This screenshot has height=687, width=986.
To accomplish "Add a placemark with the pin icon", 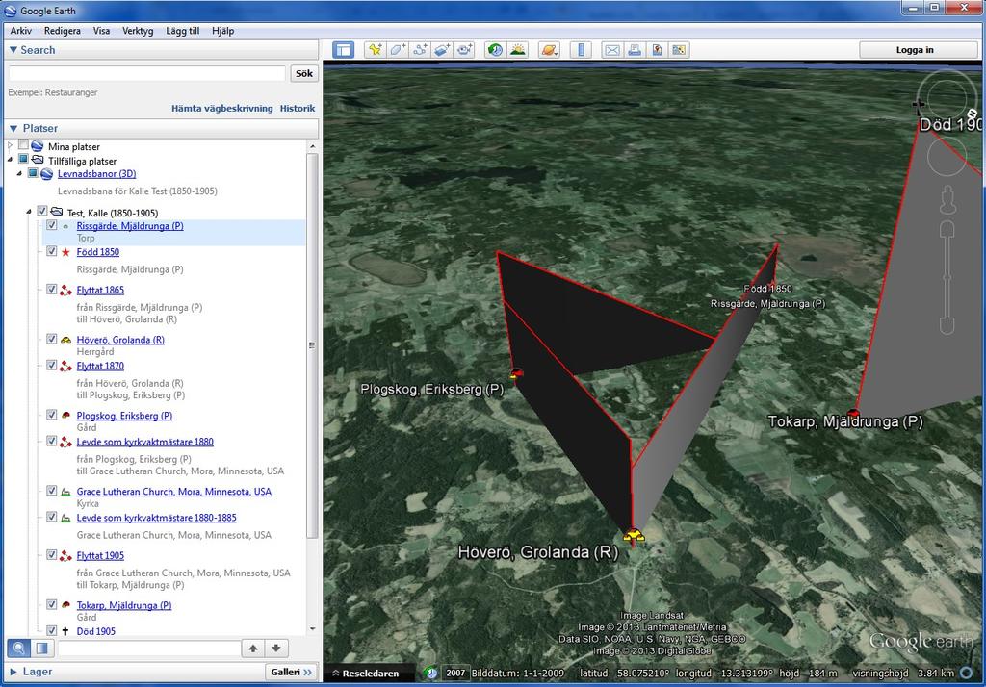I will coord(375,50).
